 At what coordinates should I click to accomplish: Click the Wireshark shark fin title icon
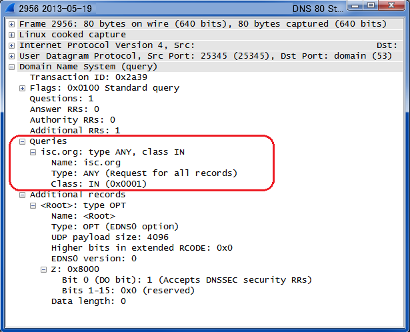click(x=10, y=8)
